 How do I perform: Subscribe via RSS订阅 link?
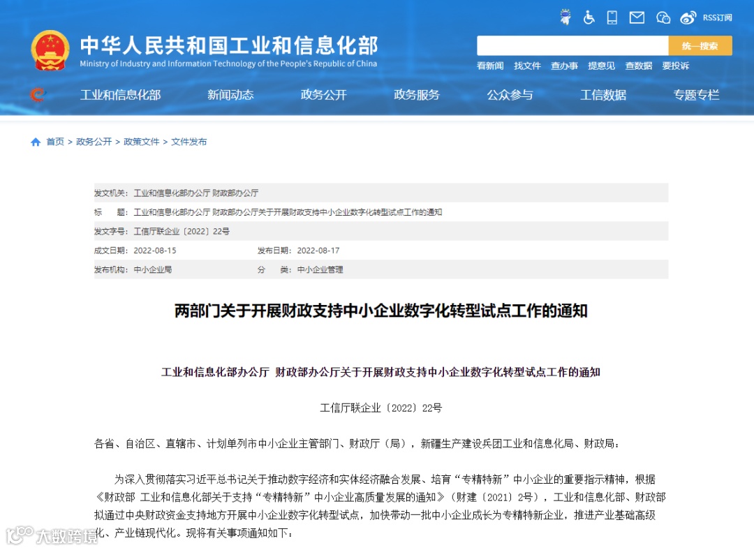tap(717, 17)
